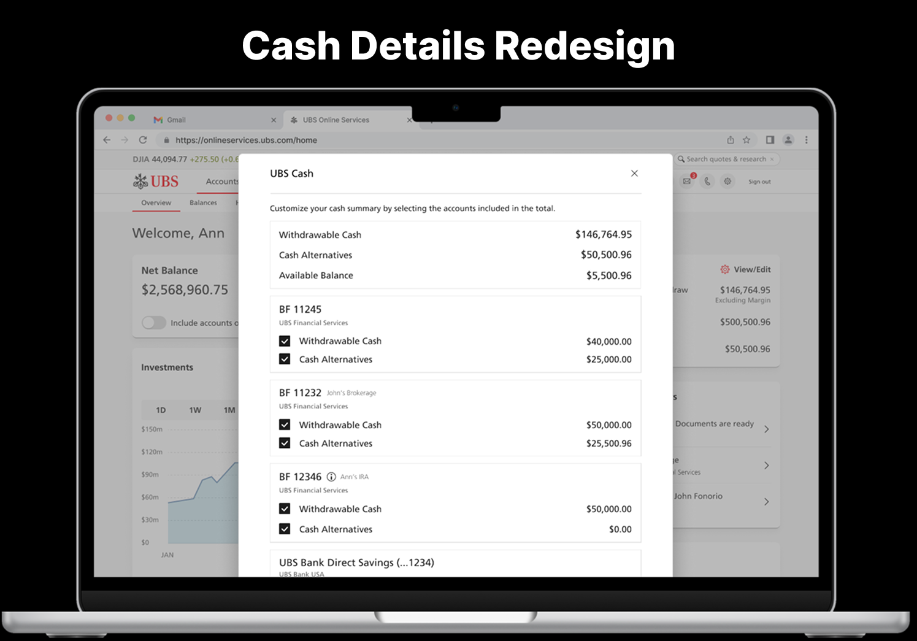Screen dimensions: 917x641
Task: Clear the search quotes field with X
Action: click(772, 159)
